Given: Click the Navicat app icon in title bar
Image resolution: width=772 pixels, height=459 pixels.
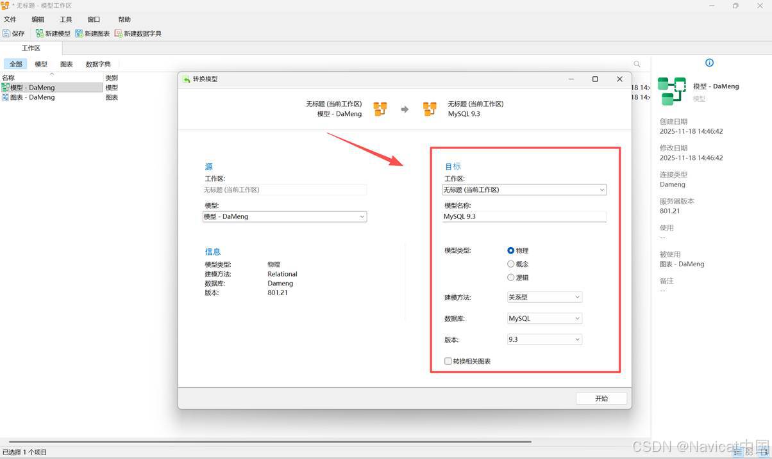Looking at the screenshot, I should click(x=5, y=5).
